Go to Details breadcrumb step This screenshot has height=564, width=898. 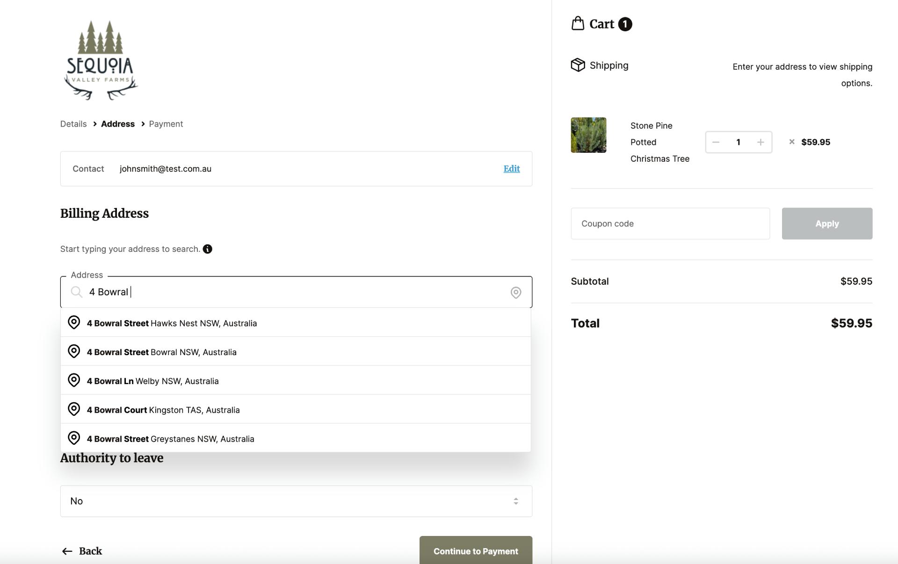click(x=73, y=124)
